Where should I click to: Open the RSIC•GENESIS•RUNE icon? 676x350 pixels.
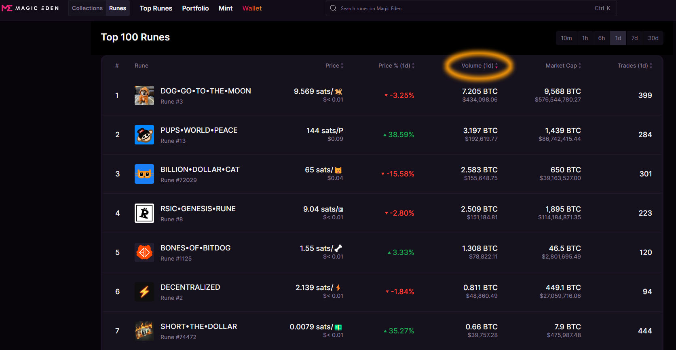click(144, 213)
